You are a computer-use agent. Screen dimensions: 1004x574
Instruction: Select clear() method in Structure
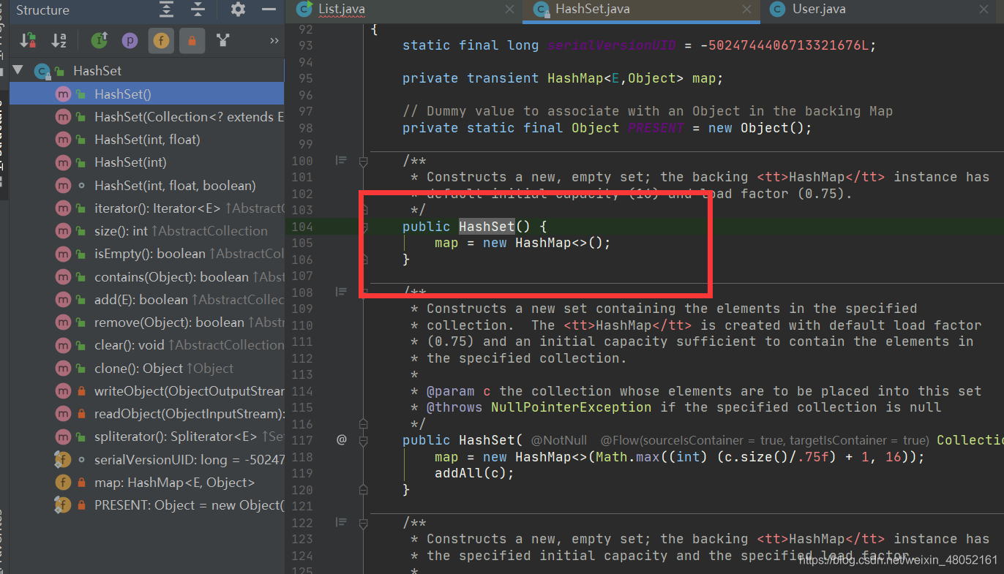[x=146, y=345]
